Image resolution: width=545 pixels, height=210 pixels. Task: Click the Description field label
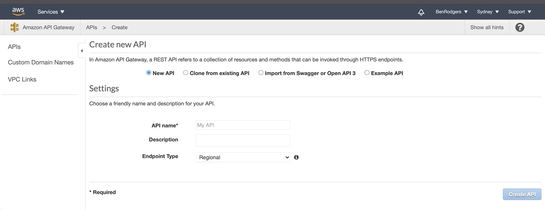163,139
